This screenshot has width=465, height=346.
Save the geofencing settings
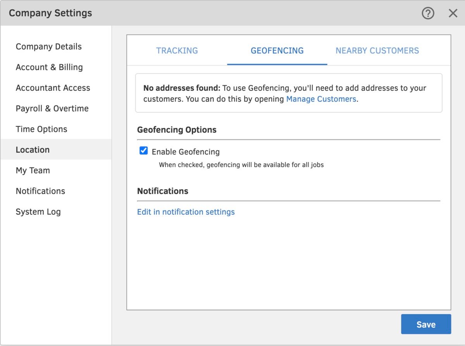pos(426,324)
